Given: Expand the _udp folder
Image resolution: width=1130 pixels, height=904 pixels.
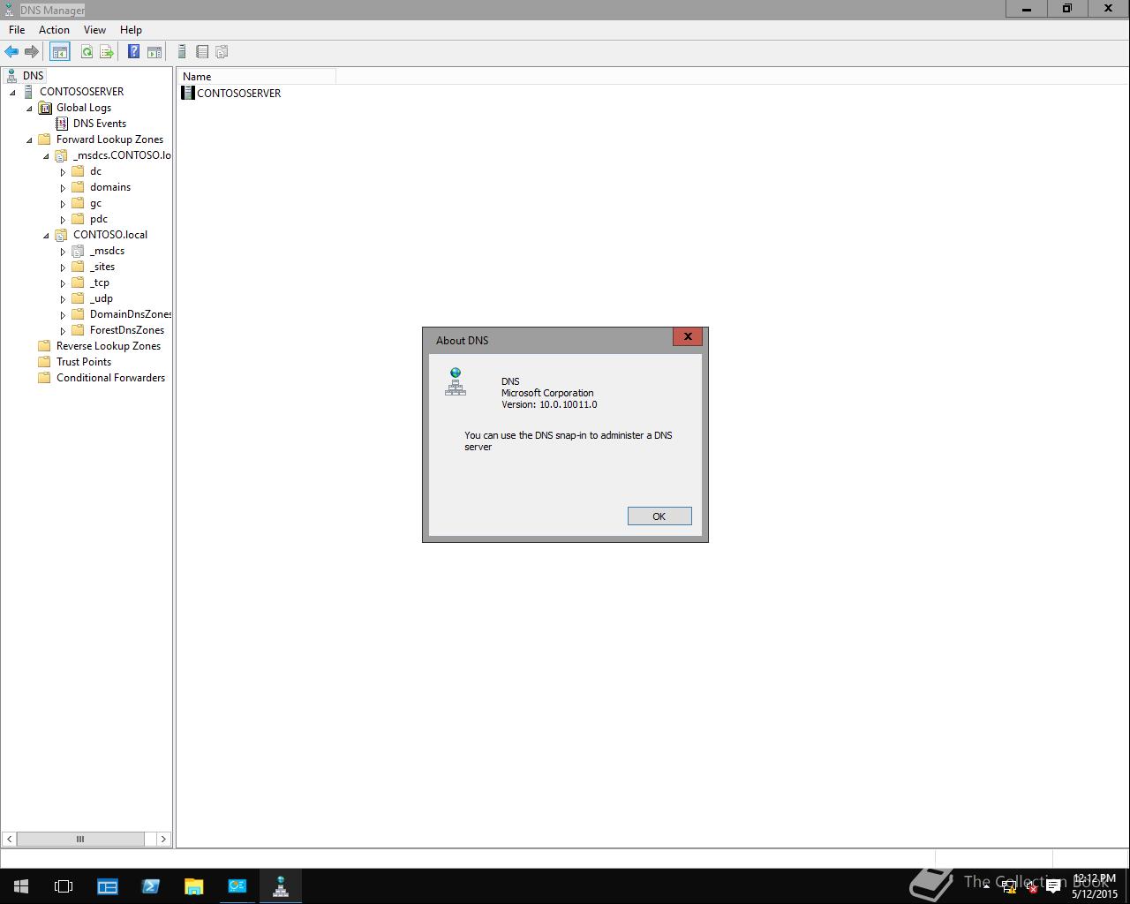Looking at the screenshot, I should (63, 298).
